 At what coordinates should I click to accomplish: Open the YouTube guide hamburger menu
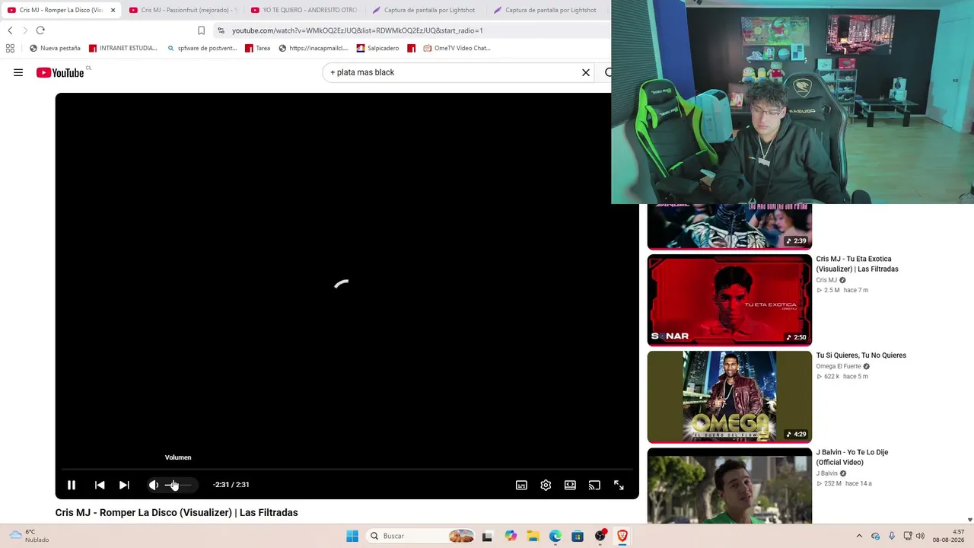click(18, 72)
